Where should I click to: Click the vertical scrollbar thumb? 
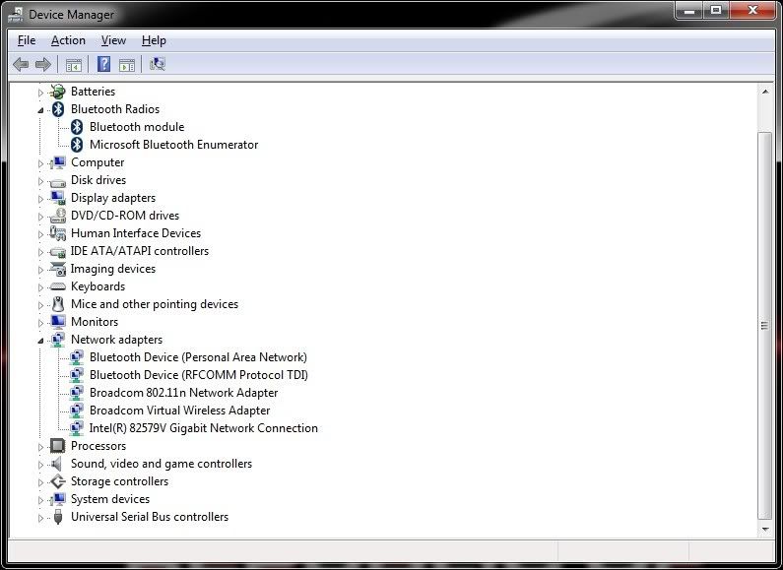click(x=764, y=326)
